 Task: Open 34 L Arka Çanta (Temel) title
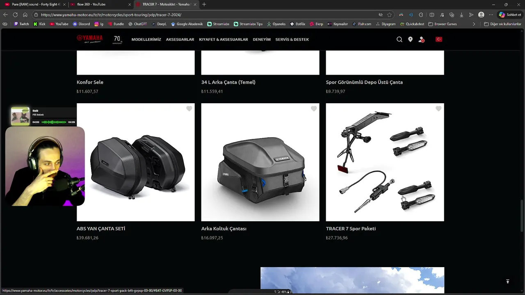tap(228, 82)
